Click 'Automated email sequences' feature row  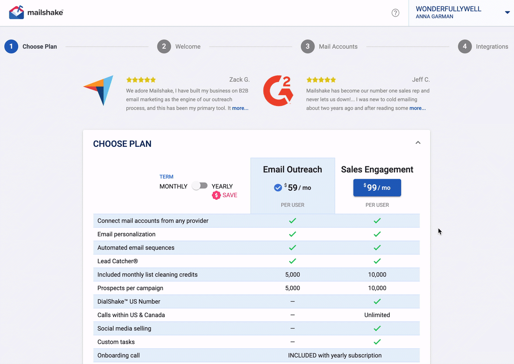[256, 248]
